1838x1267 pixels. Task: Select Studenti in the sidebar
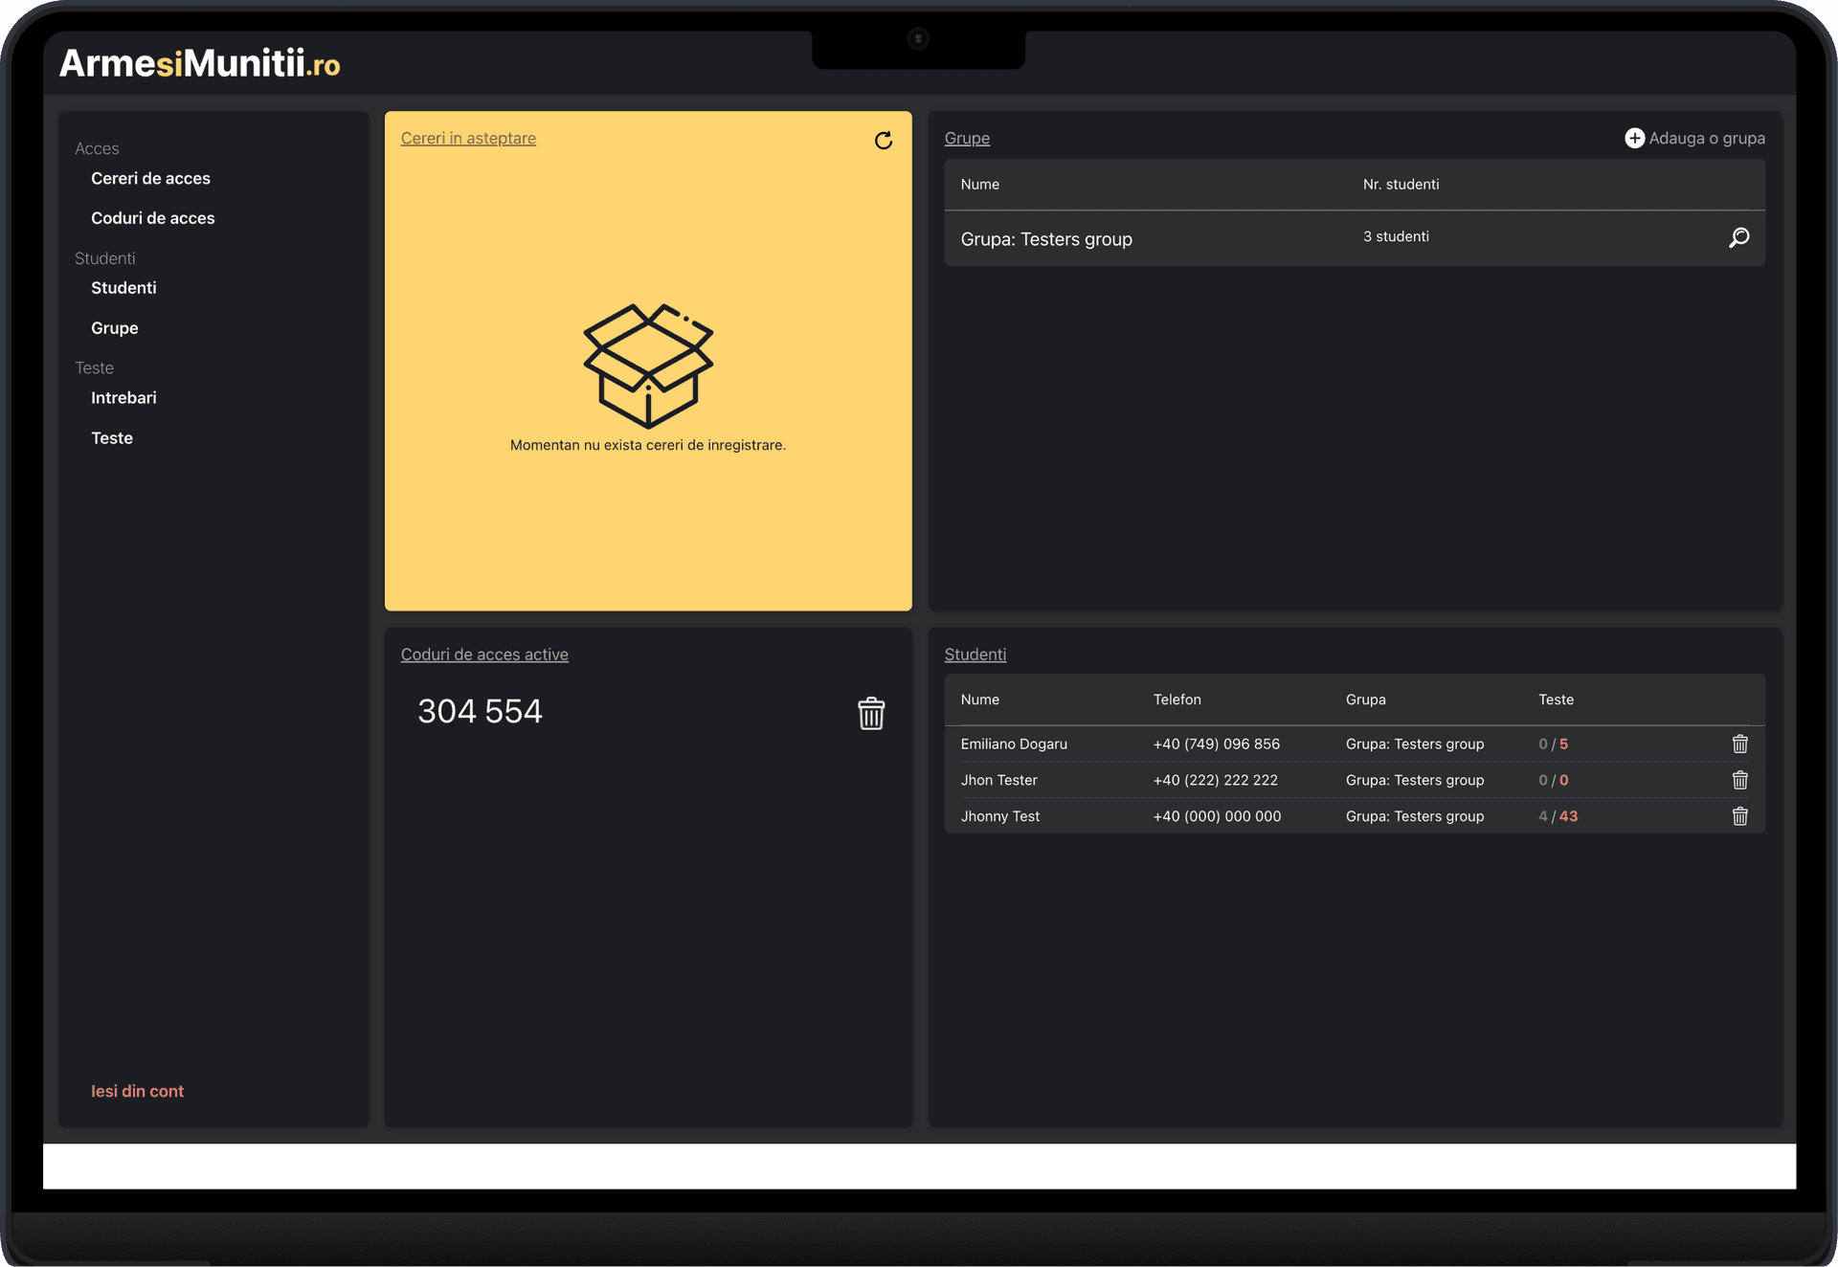point(123,288)
